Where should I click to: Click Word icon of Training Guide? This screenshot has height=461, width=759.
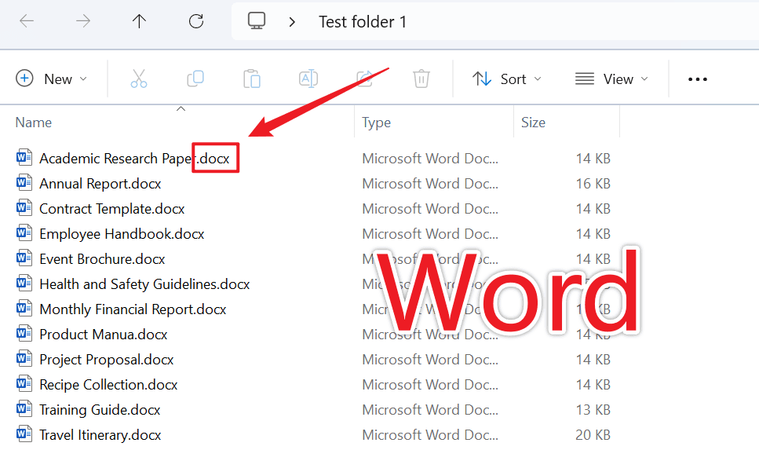point(24,409)
